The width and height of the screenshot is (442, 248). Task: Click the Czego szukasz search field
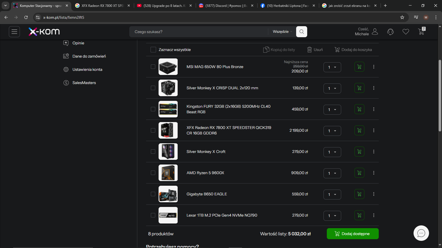pos(198,32)
